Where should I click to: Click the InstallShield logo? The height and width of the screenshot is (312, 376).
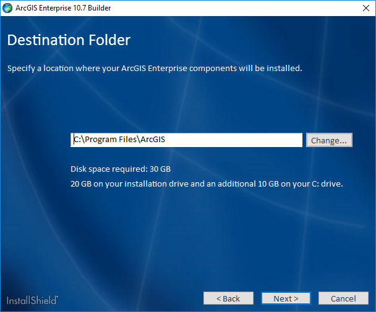click(x=33, y=300)
